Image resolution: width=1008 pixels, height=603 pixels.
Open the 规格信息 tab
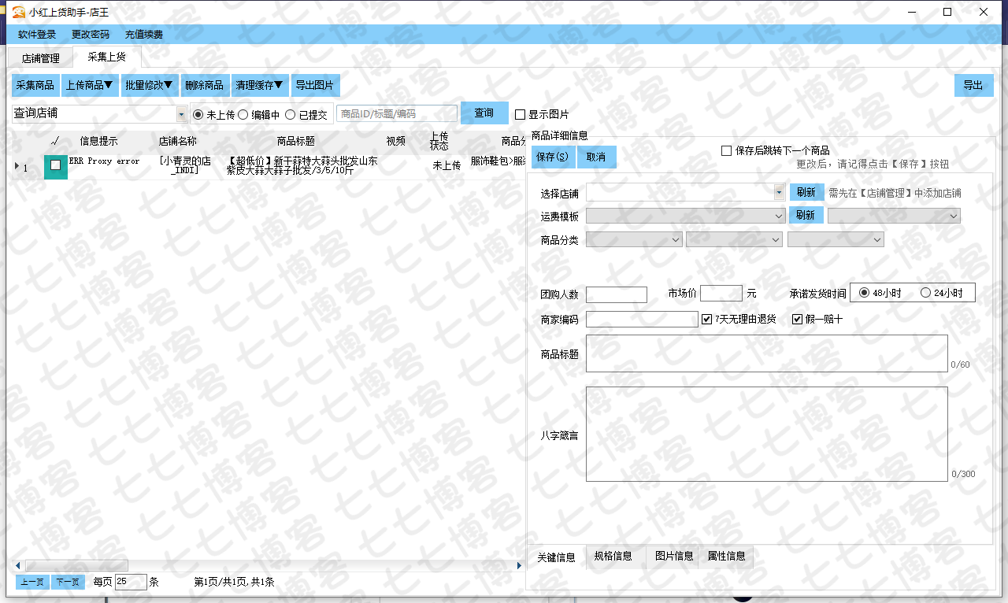[613, 556]
